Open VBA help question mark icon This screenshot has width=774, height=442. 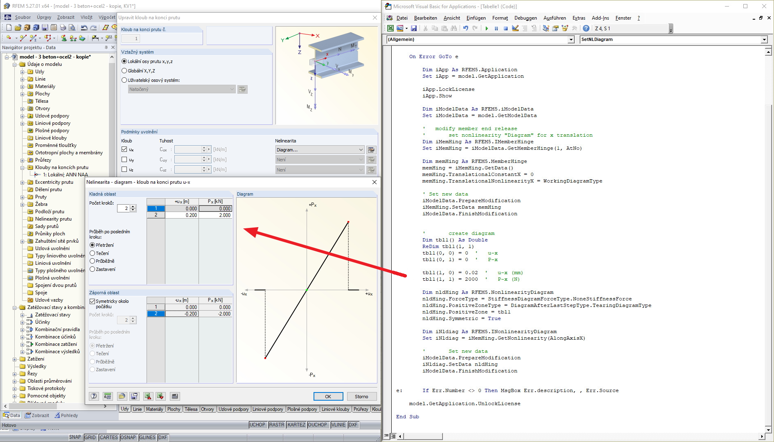[586, 28]
